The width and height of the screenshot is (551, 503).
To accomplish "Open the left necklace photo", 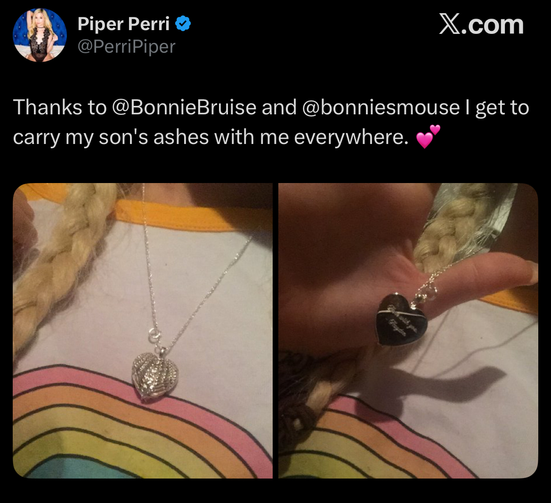I will point(143,331).
